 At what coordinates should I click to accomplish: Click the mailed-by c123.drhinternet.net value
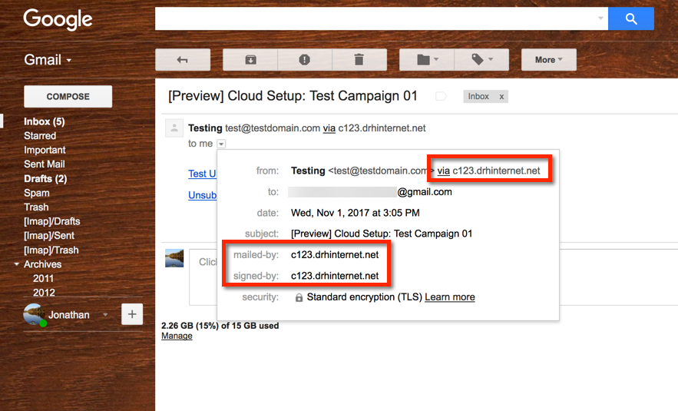tap(335, 255)
